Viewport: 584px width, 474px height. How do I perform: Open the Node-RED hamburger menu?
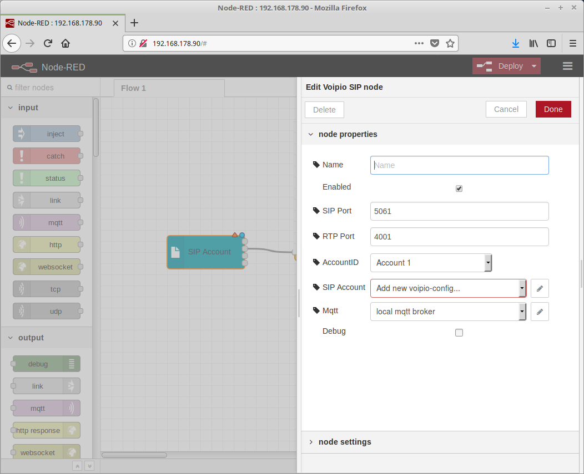click(567, 66)
